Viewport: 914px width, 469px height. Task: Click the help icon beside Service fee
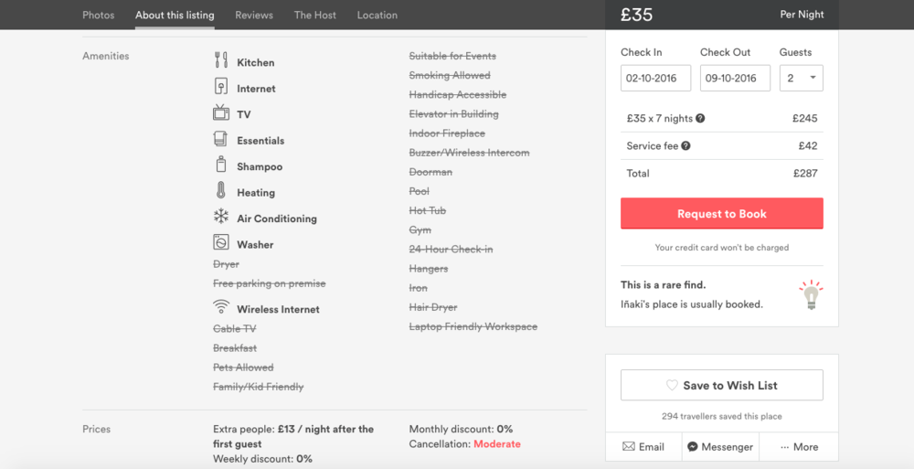click(686, 146)
